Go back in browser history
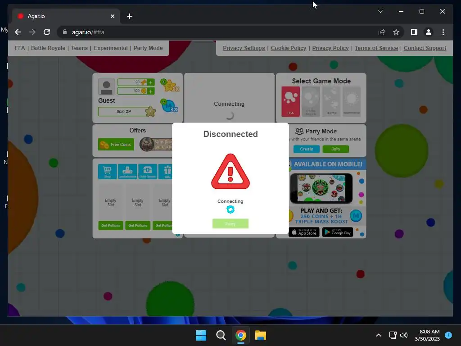 pyautogui.click(x=18, y=32)
